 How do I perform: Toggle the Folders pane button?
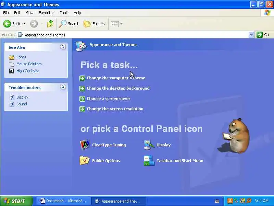(94, 24)
